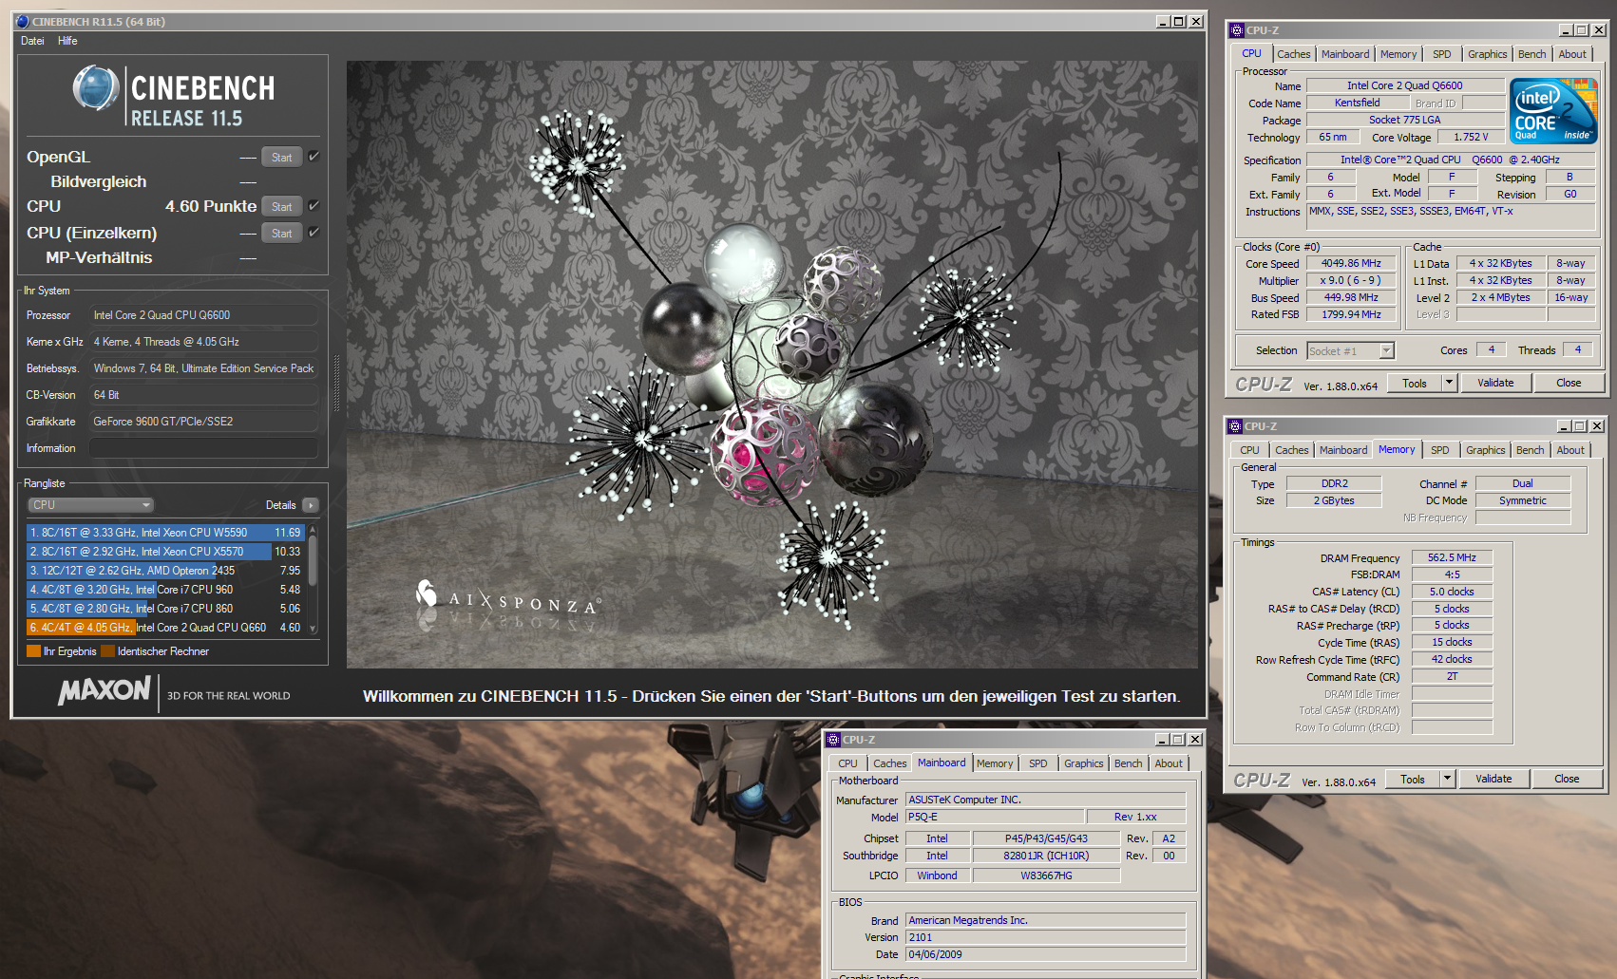This screenshot has width=1617, height=979.
Task: Click Validate in the top CPU-Z window
Action: 1495,383
